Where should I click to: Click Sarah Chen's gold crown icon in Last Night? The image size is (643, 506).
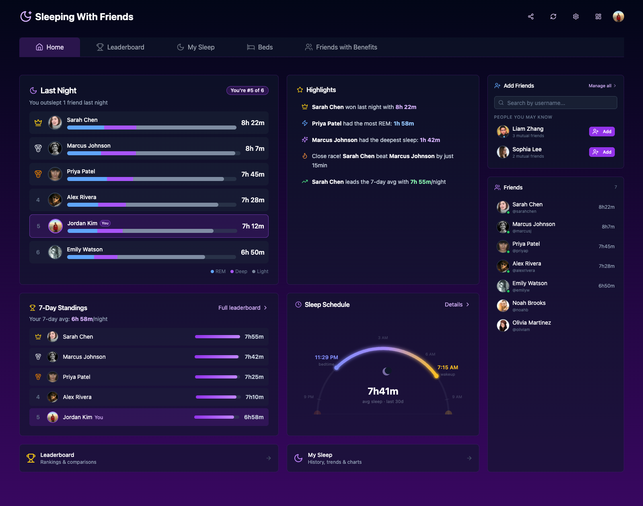pyautogui.click(x=38, y=123)
